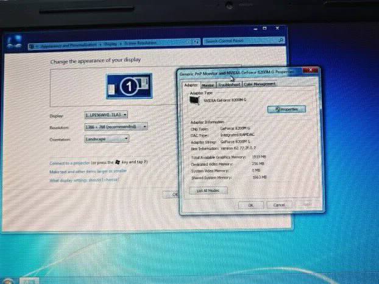
Task: Close the Screen Resolution window
Action: click(x=277, y=28)
